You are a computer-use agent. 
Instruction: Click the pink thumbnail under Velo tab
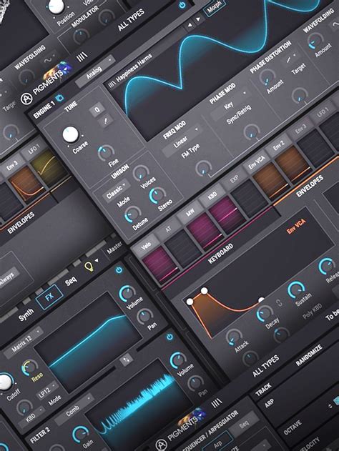point(160,264)
